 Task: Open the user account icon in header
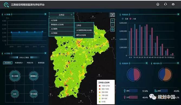[173, 4]
